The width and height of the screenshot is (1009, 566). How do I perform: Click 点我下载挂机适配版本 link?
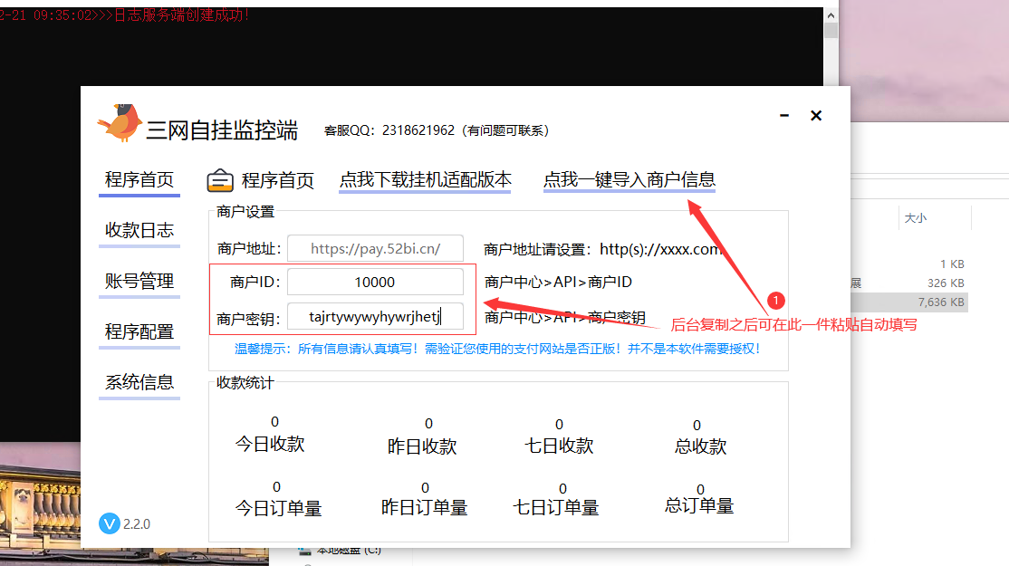click(425, 180)
